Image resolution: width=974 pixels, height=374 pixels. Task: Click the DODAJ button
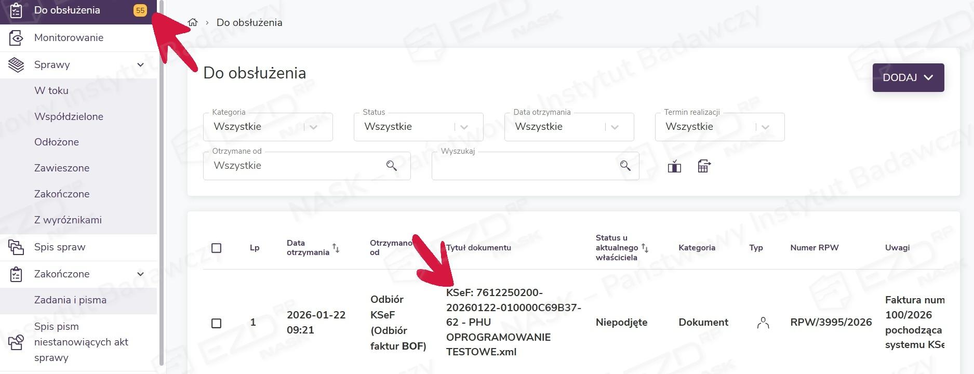tap(908, 77)
